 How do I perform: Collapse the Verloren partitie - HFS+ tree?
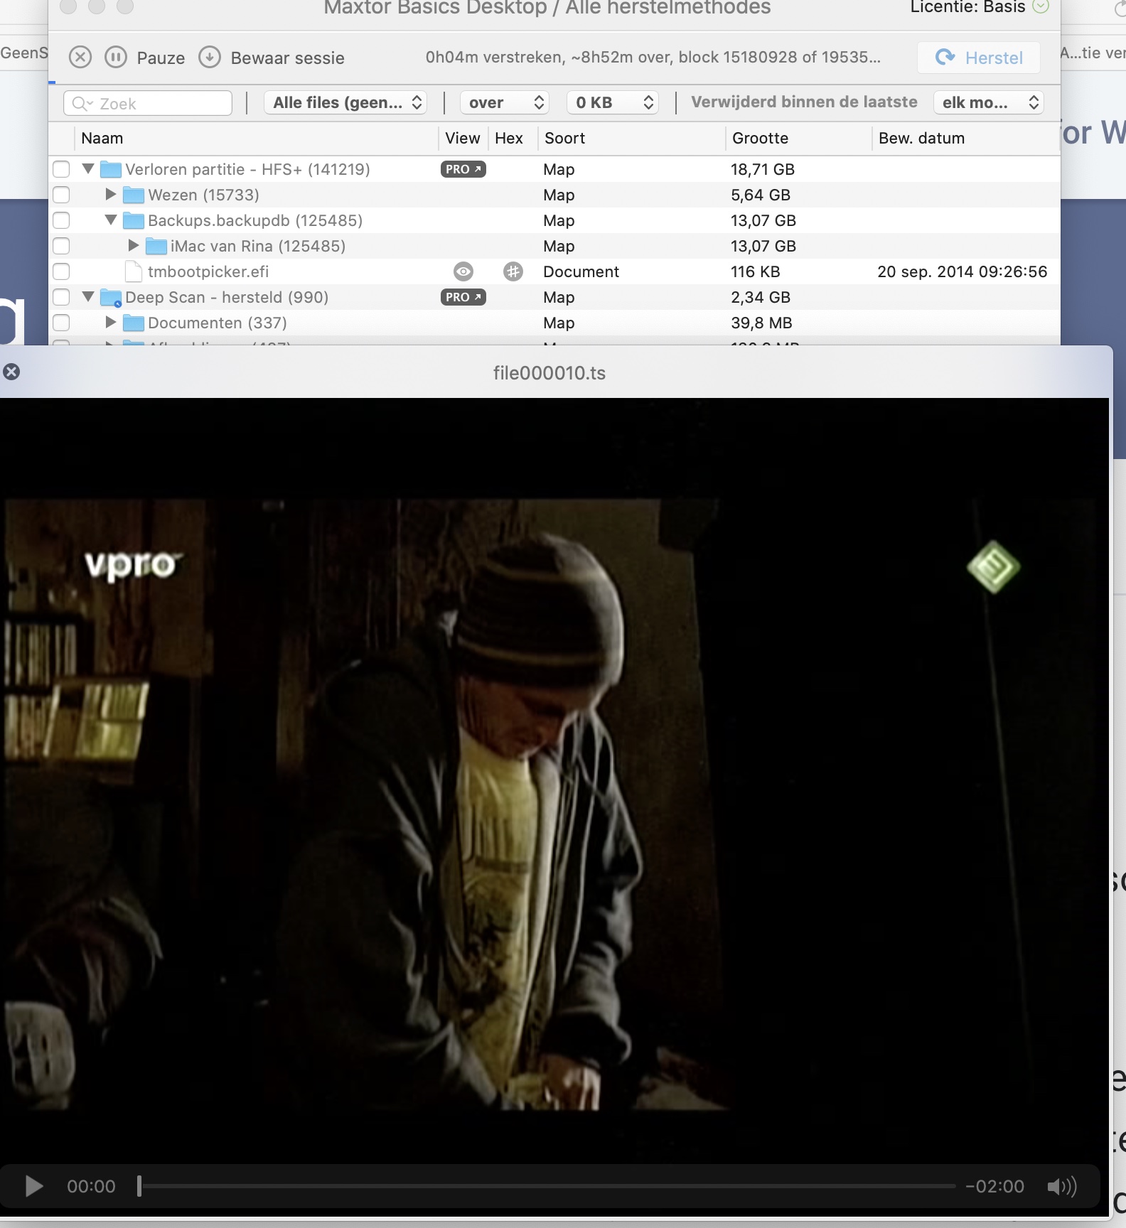tap(88, 169)
